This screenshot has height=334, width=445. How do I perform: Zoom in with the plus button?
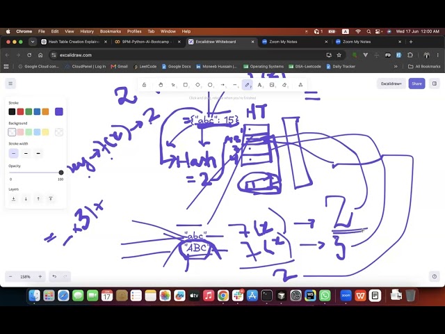click(40, 276)
